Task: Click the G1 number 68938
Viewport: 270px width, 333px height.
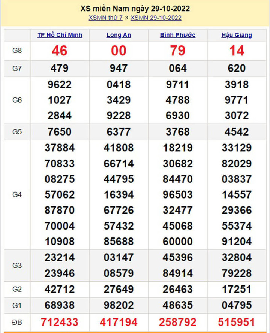Action: click(60, 305)
